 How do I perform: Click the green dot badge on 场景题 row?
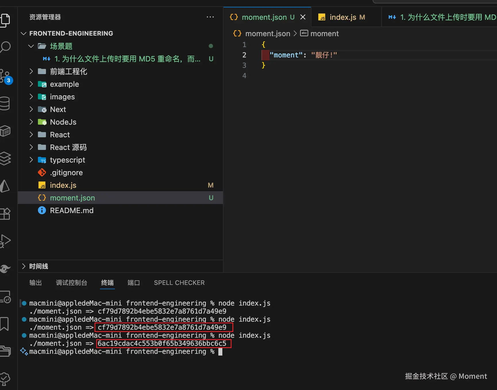point(211,46)
